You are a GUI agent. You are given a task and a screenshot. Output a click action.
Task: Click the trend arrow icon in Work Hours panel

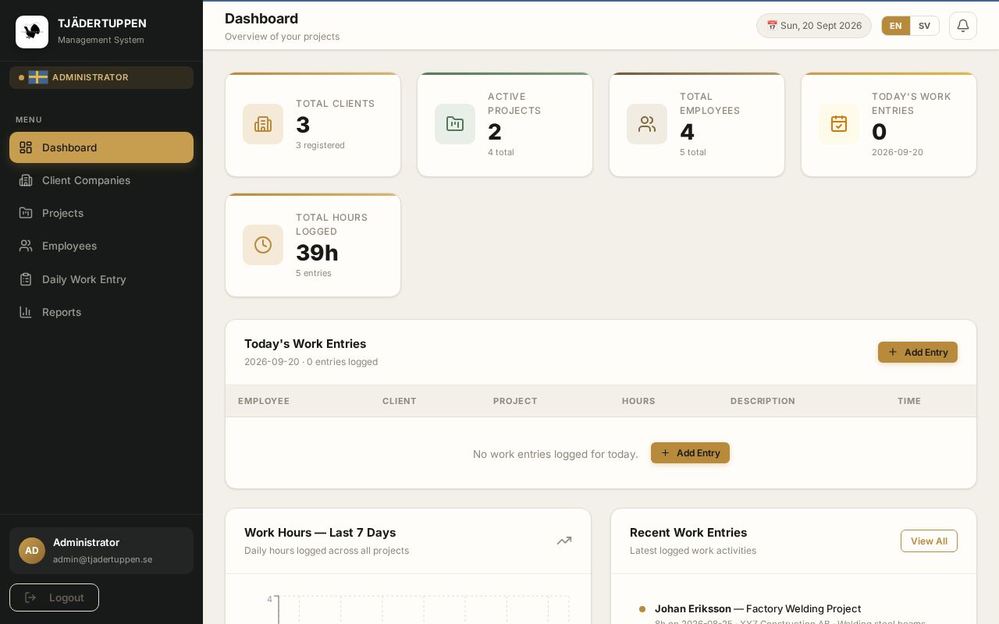click(564, 541)
